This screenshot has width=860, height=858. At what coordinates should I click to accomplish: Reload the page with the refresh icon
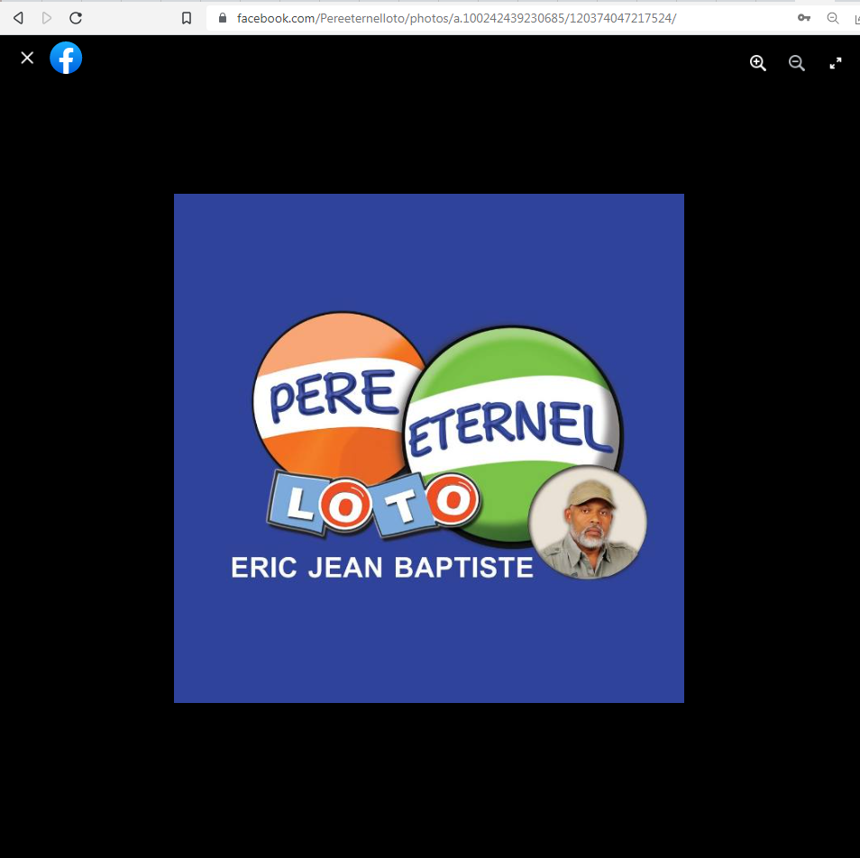[x=76, y=18]
